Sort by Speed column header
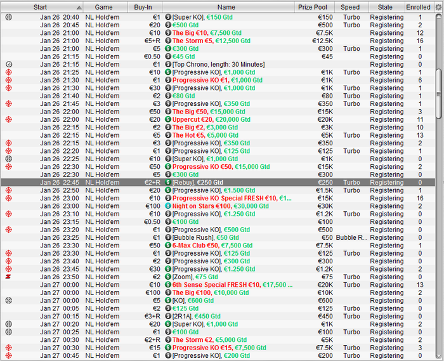 pos(351,7)
